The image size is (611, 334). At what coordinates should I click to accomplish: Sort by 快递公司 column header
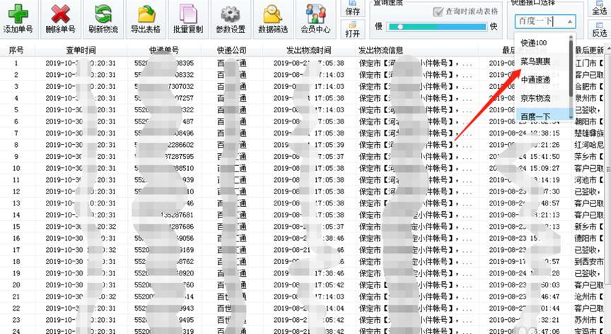point(232,50)
